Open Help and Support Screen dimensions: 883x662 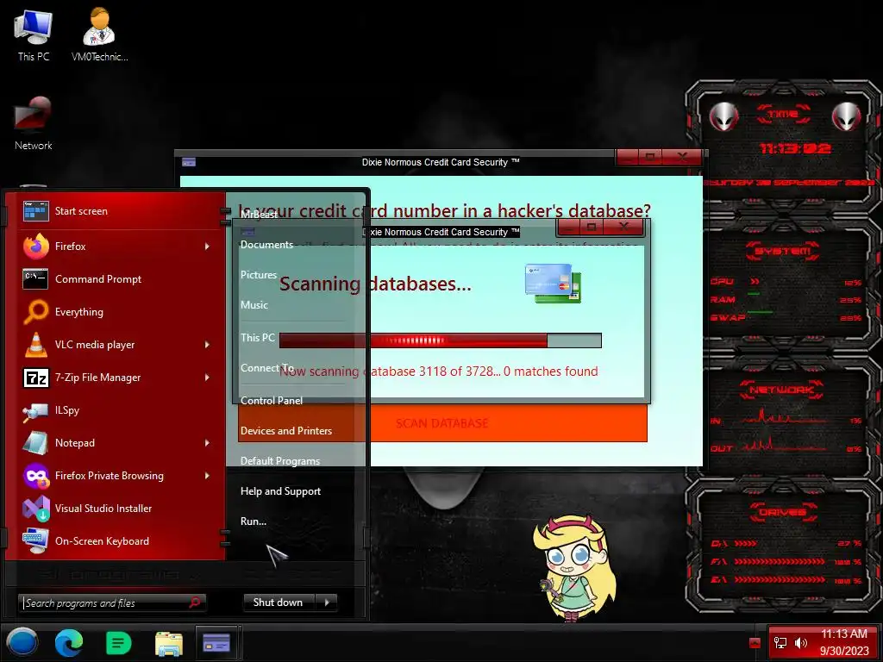[280, 491]
